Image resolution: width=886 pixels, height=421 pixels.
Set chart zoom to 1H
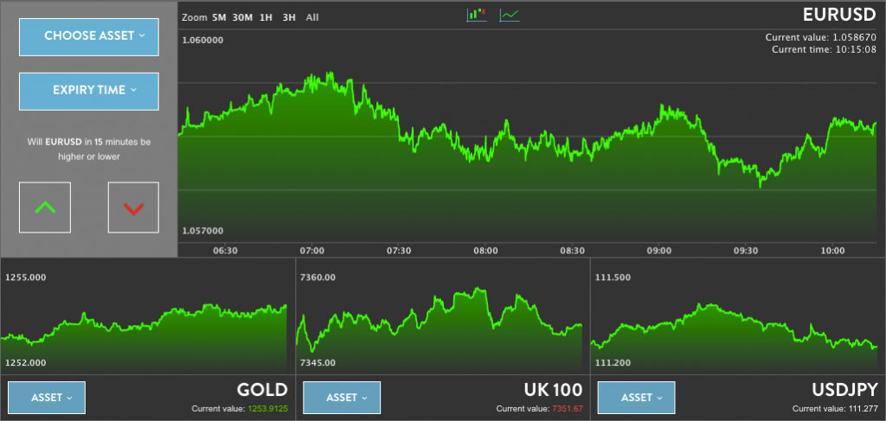coord(266,17)
